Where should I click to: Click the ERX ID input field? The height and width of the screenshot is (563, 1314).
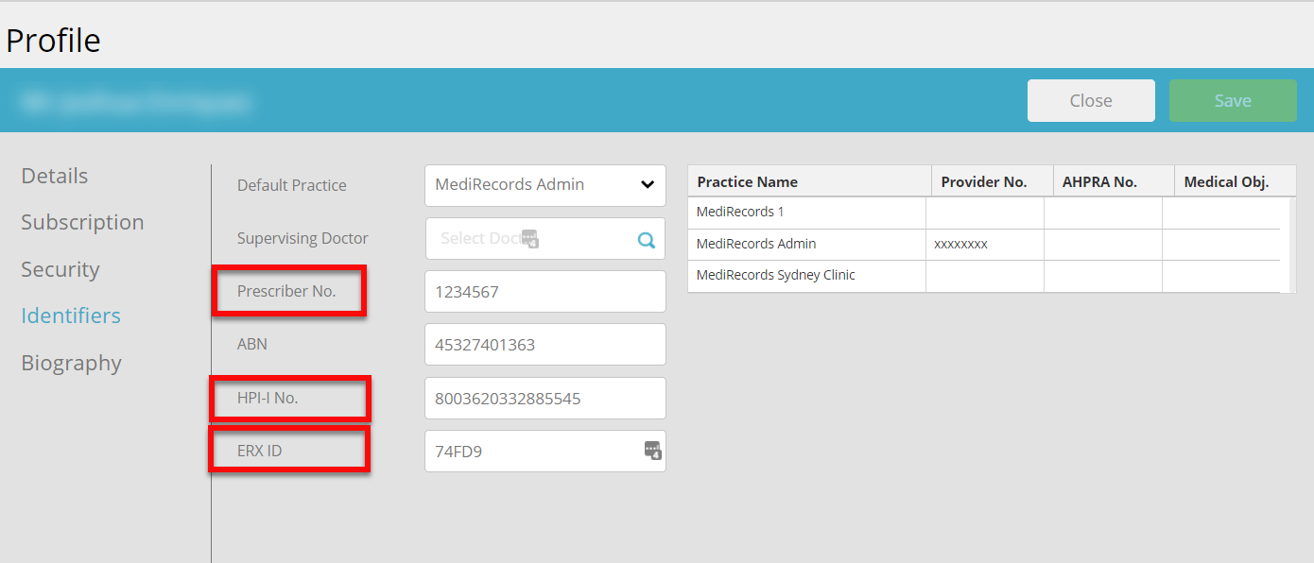[x=545, y=452]
